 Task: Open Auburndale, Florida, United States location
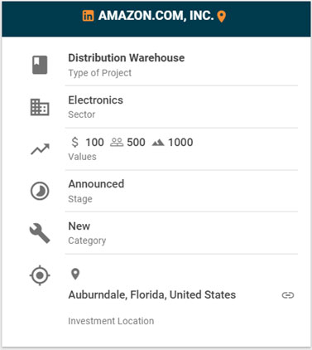click(152, 294)
